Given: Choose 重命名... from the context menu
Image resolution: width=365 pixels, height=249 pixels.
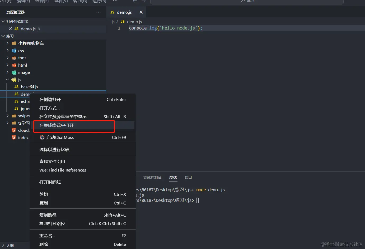Looking at the screenshot, I should click(83, 236).
